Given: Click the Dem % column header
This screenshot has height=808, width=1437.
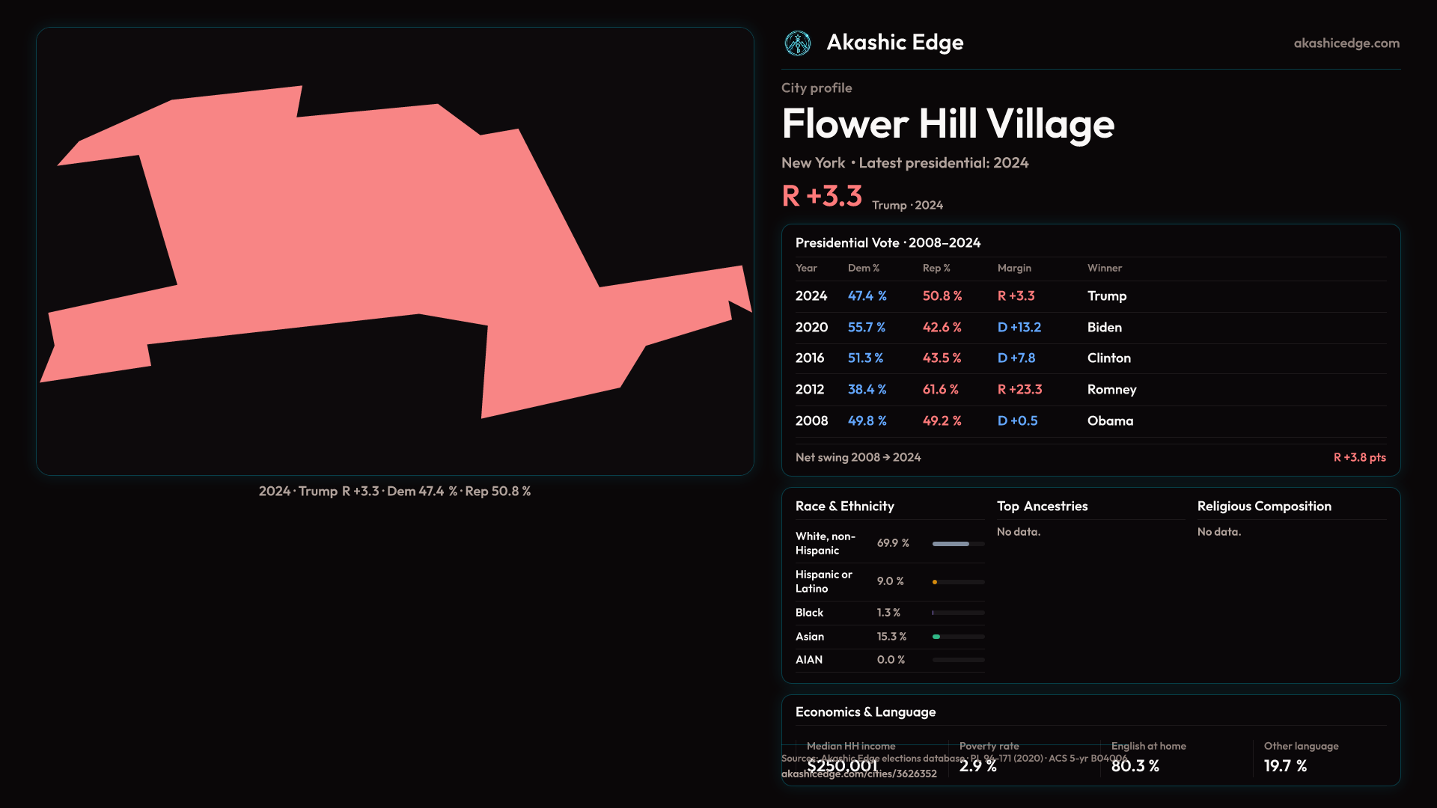Looking at the screenshot, I should [x=863, y=268].
